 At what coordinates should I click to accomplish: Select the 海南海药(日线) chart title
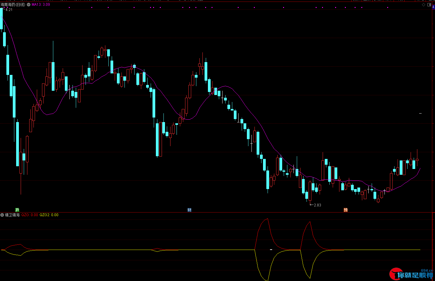point(13,5)
